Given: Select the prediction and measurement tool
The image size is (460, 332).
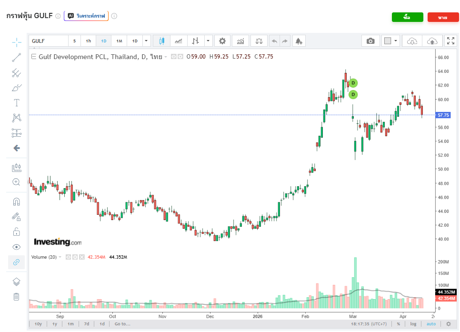Looking at the screenshot, I should [17, 133].
